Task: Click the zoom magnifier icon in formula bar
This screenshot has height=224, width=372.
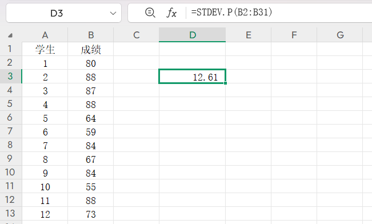Action: pyautogui.click(x=150, y=13)
